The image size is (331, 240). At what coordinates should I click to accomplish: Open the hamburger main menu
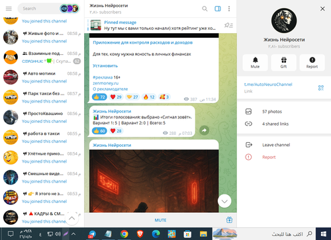click(9, 9)
